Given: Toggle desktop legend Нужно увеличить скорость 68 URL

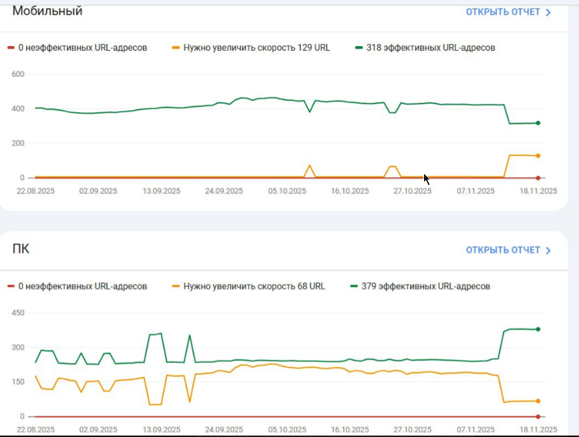Looking at the screenshot, I should pos(248,286).
